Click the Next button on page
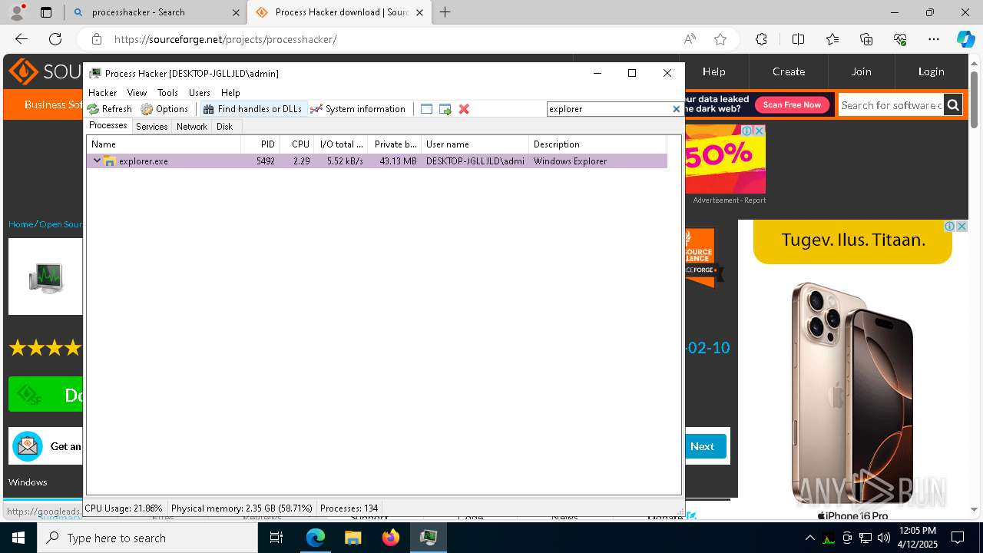 click(702, 446)
